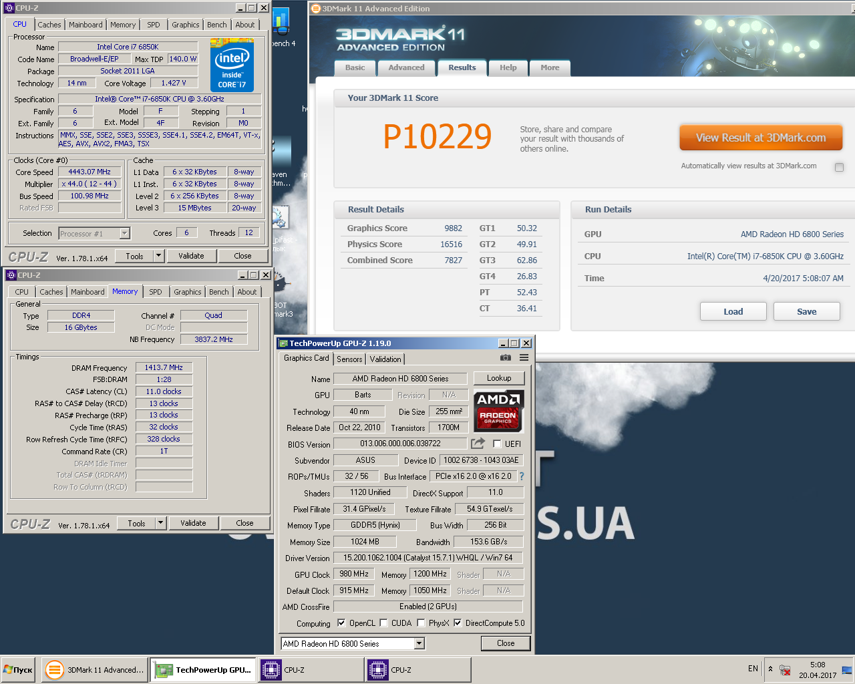The width and height of the screenshot is (855, 684).
Task: Click the top CPU-Z title bar app icon
Action: coord(9,8)
